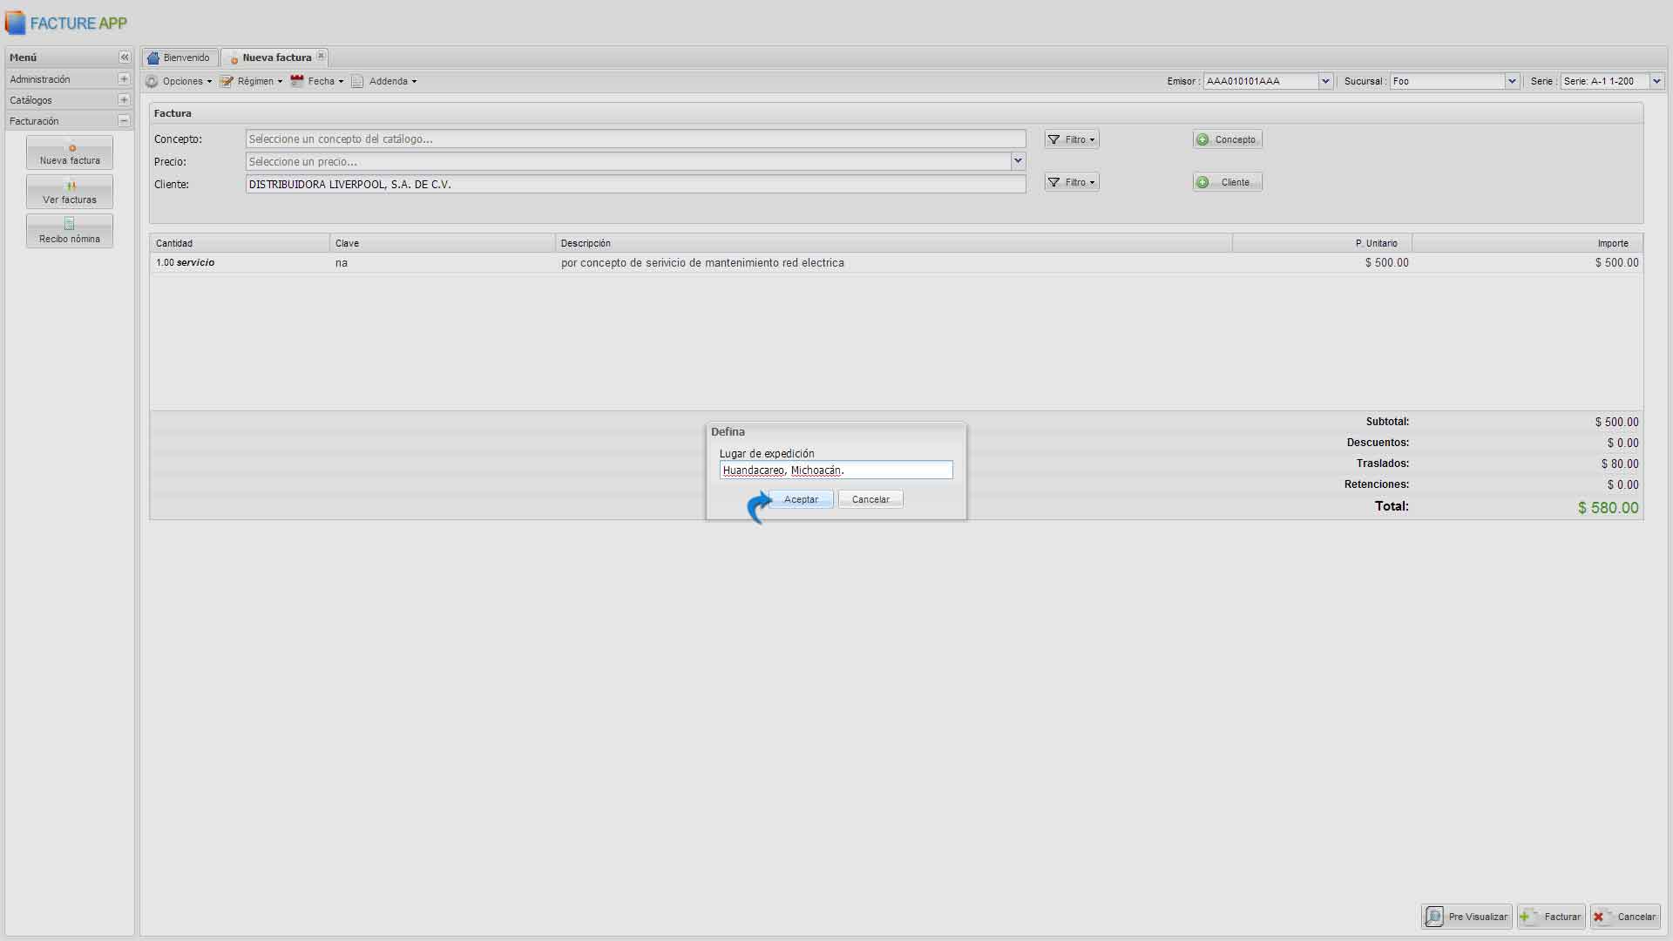Open the Precio combo box arrow
Image resolution: width=1673 pixels, height=941 pixels.
[1018, 161]
